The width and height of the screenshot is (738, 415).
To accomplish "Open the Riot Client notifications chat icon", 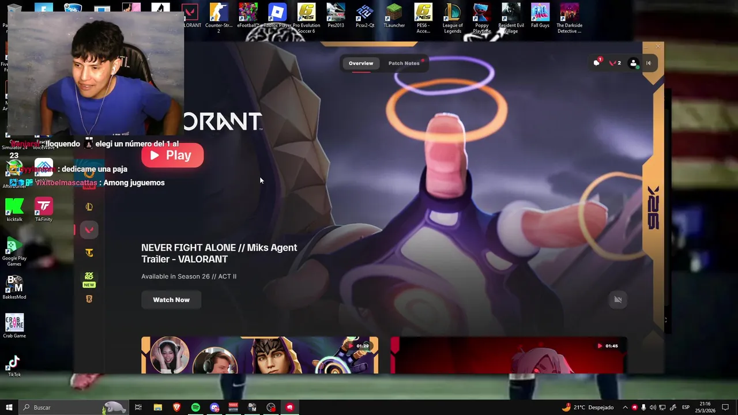I will pyautogui.click(x=597, y=63).
